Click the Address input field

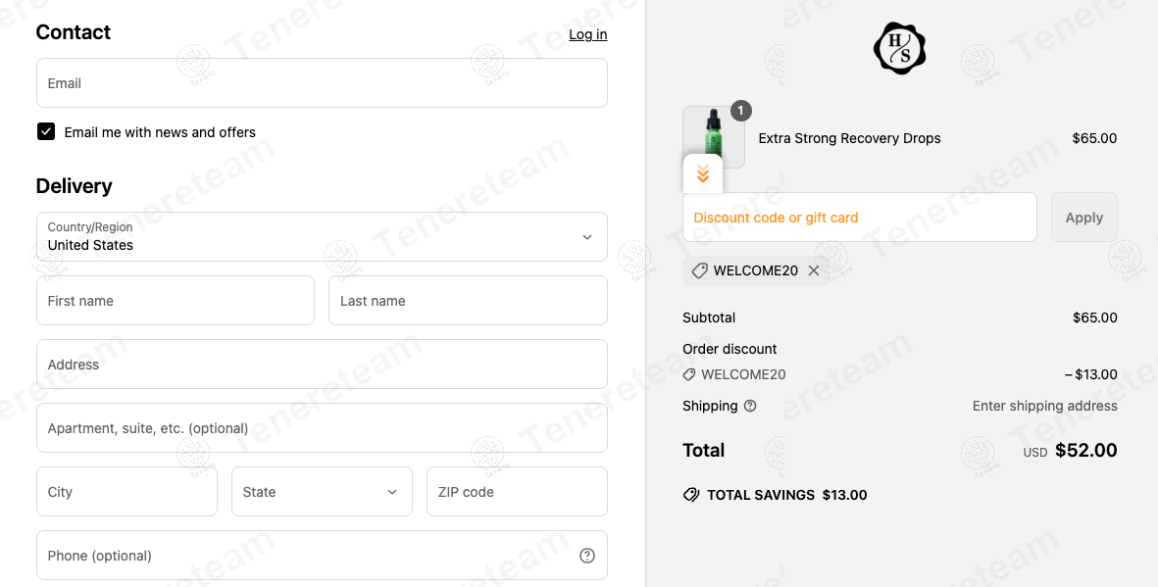coord(322,364)
